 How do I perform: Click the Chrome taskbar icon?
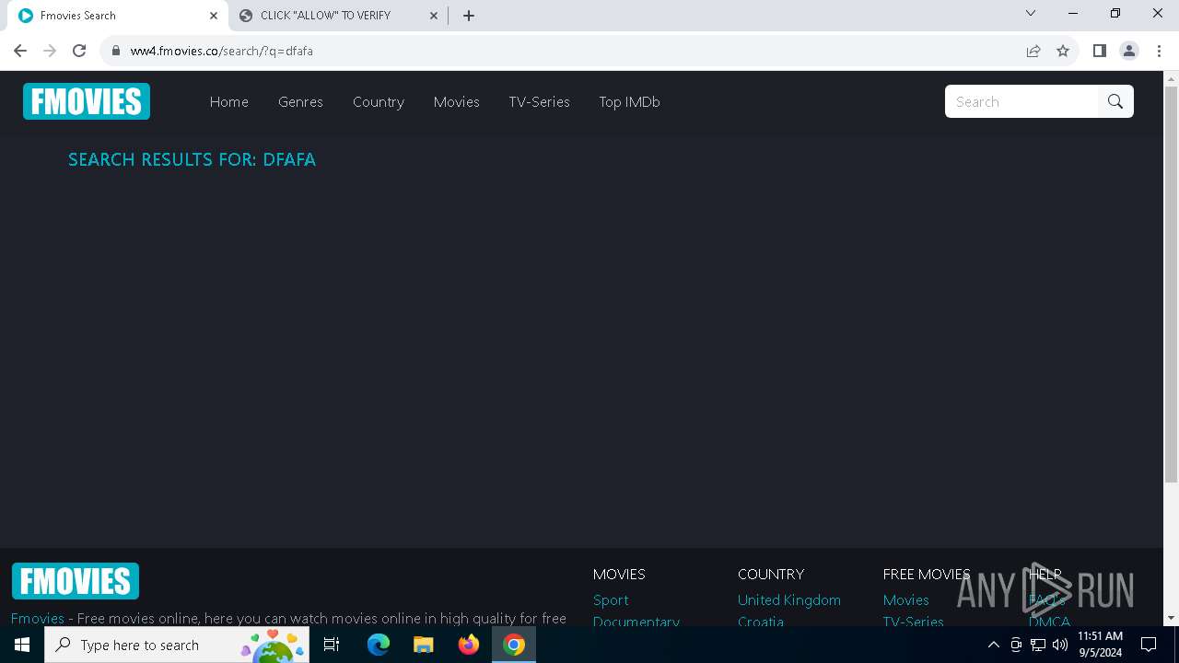click(514, 645)
